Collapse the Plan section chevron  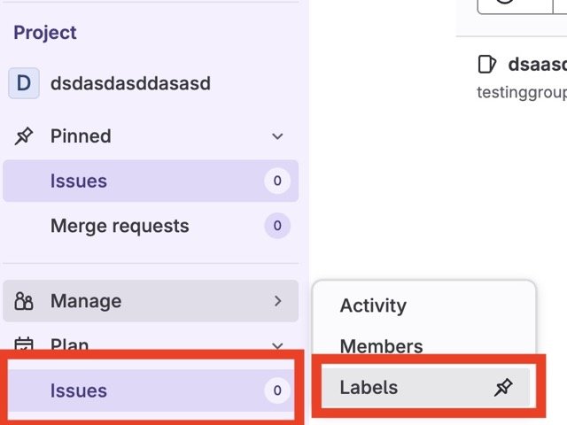pyautogui.click(x=277, y=345)
